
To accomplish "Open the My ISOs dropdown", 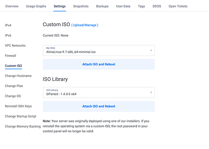I will point(99,50).
